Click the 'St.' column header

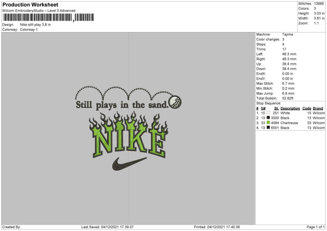276,108
